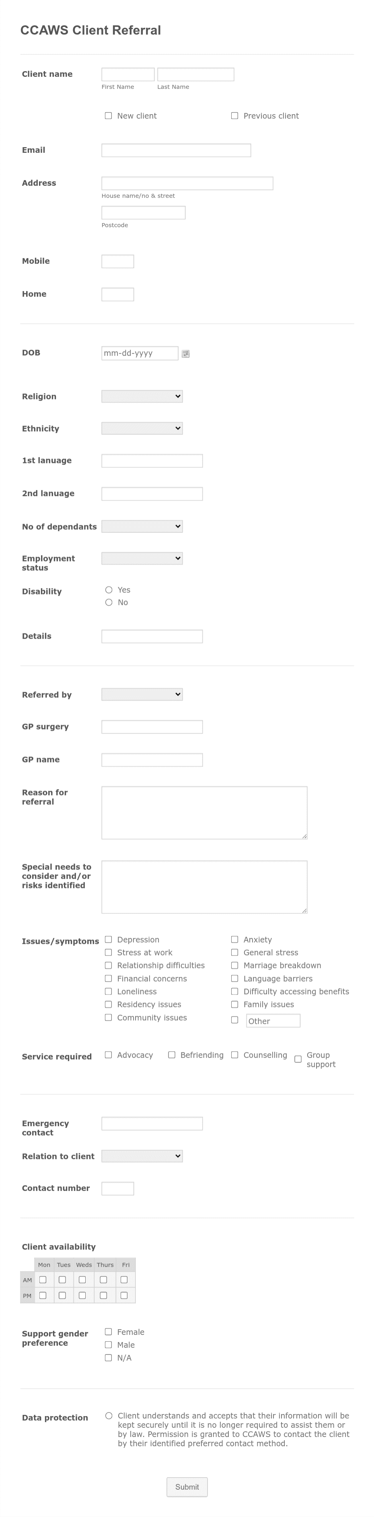Enable the Female support gender preference

[108, 1332]
